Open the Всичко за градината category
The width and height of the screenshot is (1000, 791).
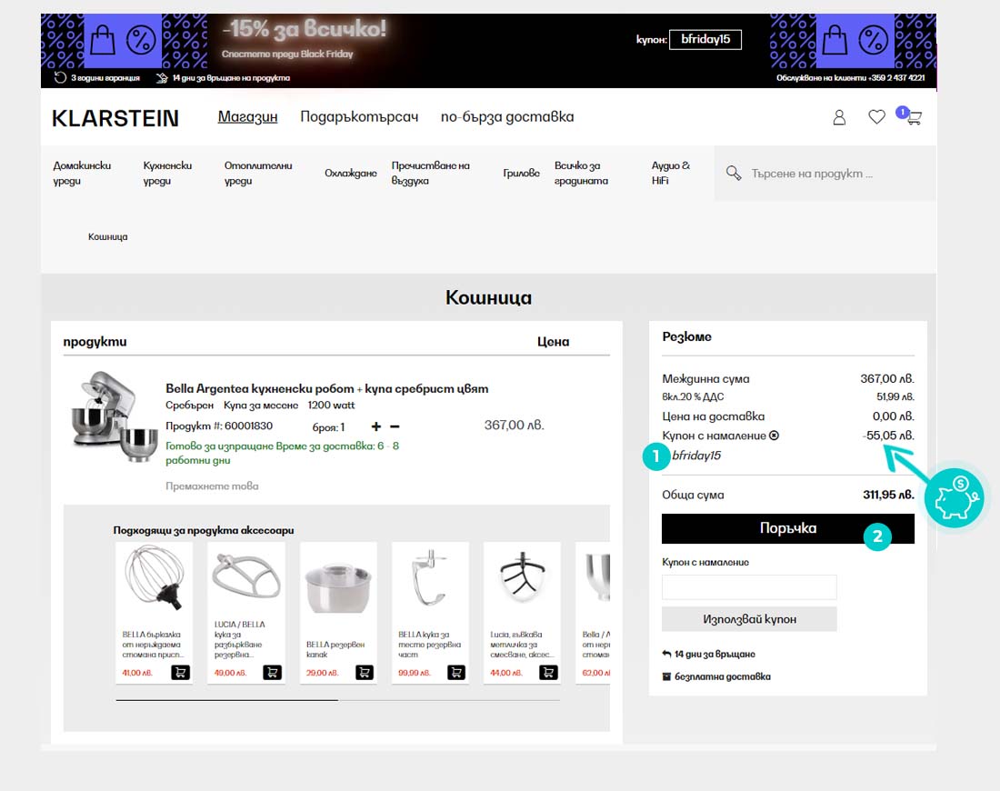(x=581, y=173)
